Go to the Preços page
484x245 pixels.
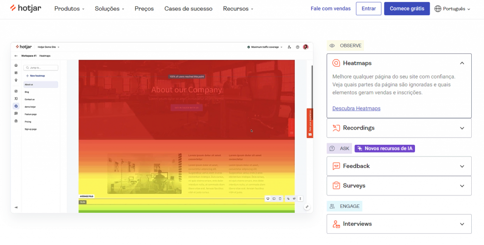click(144, 9)
